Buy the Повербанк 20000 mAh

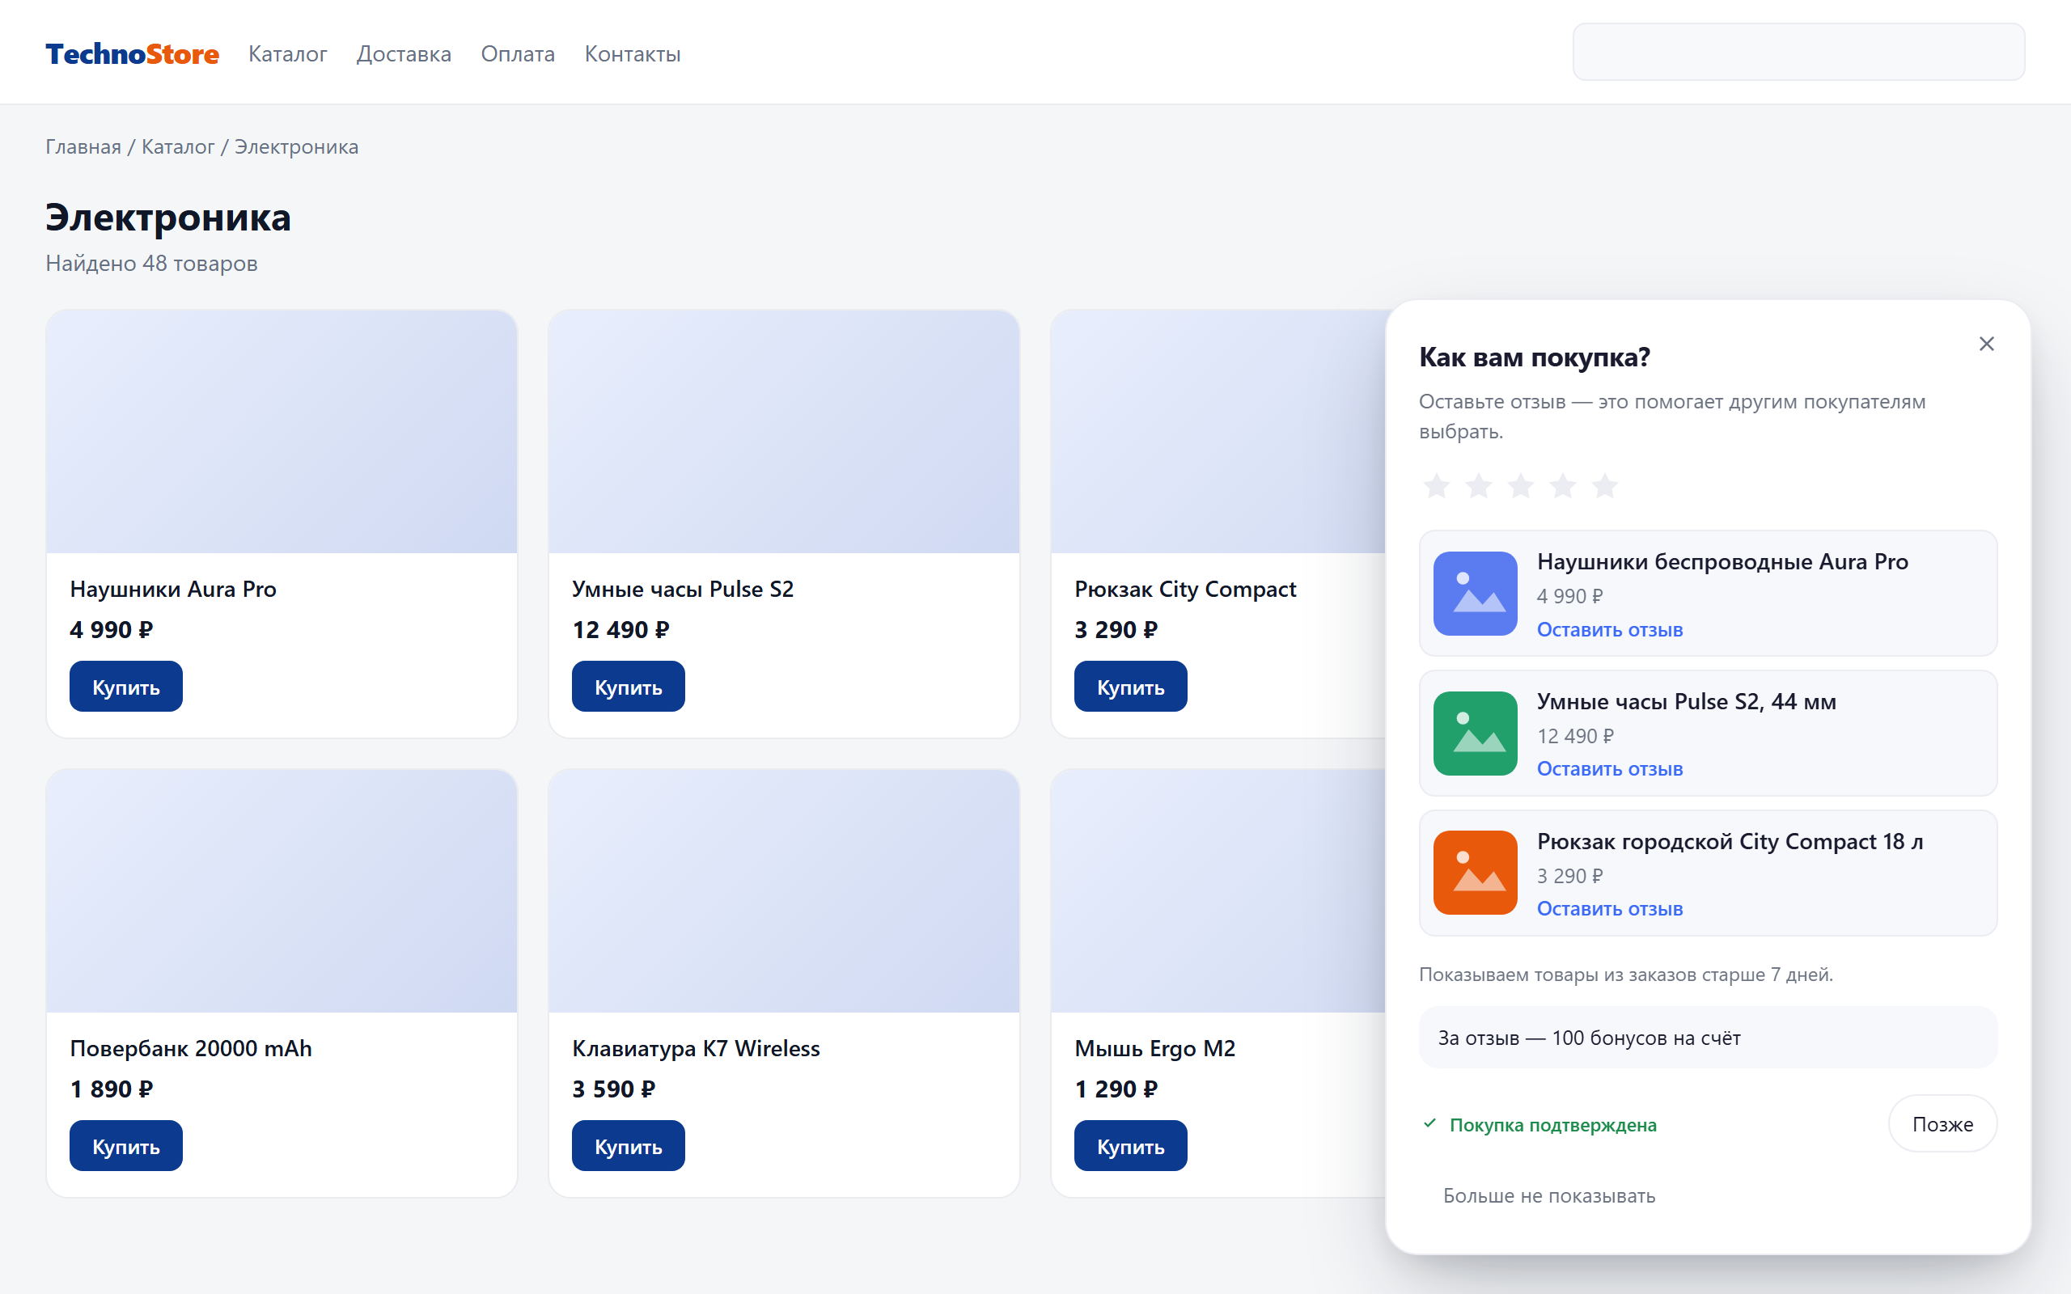point(126,1146)
